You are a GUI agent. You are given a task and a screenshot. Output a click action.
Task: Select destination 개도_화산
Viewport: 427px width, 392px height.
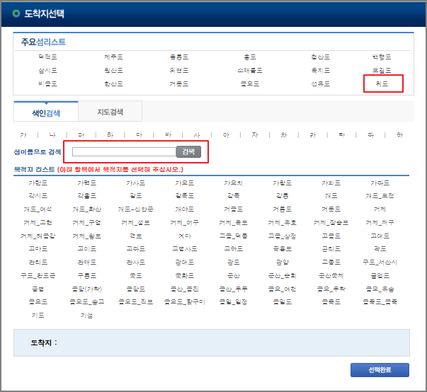(87, 209)
